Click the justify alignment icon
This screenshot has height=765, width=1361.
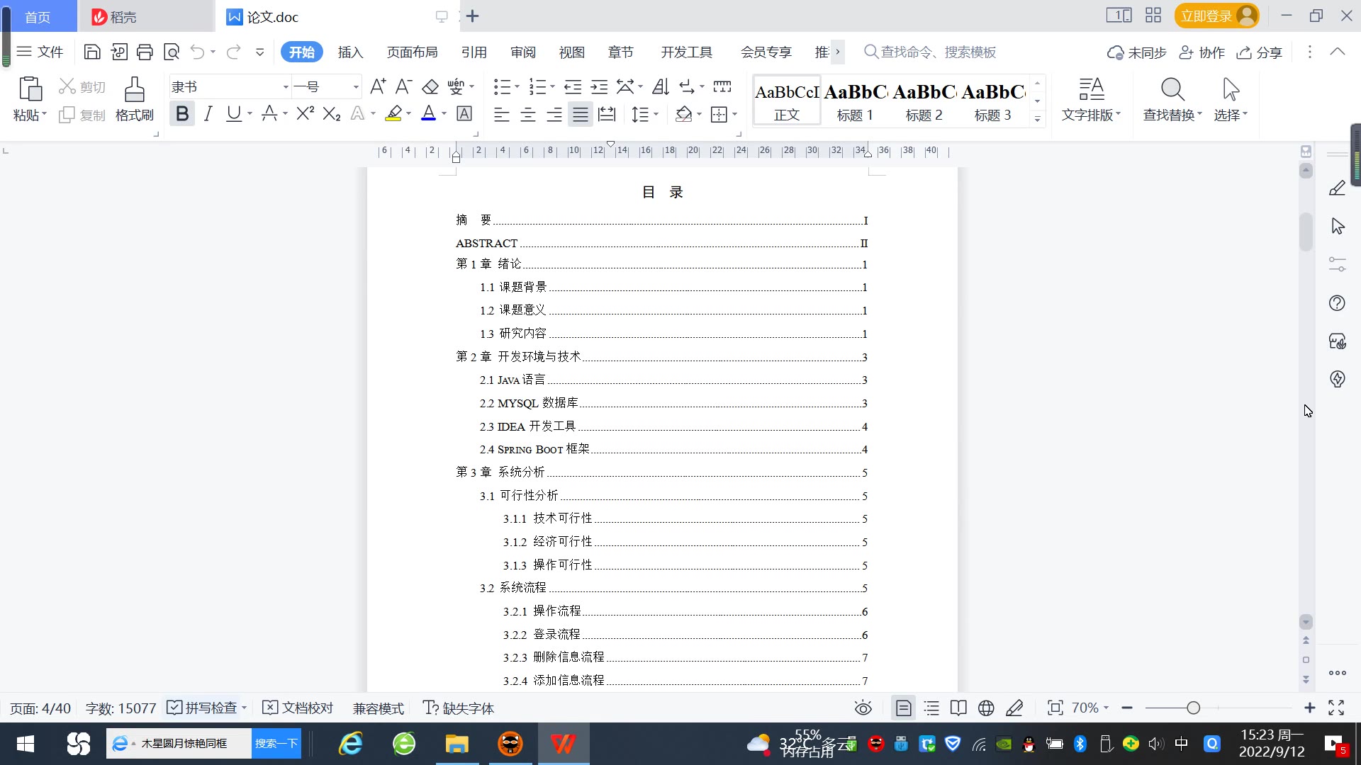[x=581, y=114]
